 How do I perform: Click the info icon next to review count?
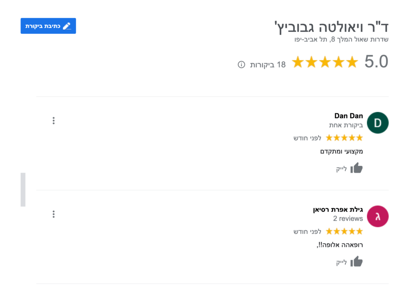(241, 64)
